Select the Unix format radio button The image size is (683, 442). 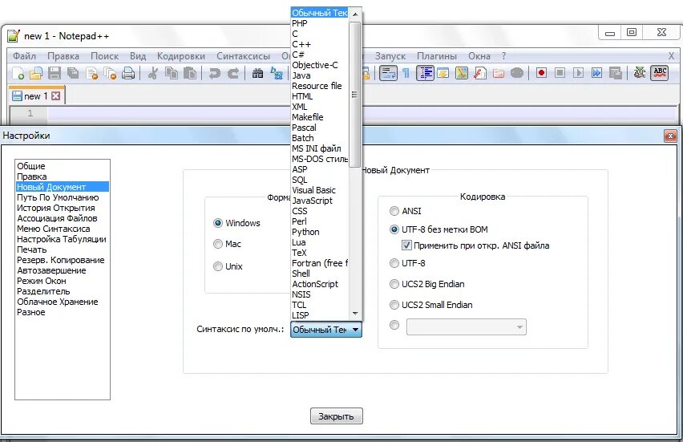(x=218, y=266)
